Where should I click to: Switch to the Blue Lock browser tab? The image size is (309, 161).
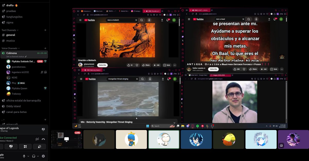pyautogui.click(x=99, y=11)
